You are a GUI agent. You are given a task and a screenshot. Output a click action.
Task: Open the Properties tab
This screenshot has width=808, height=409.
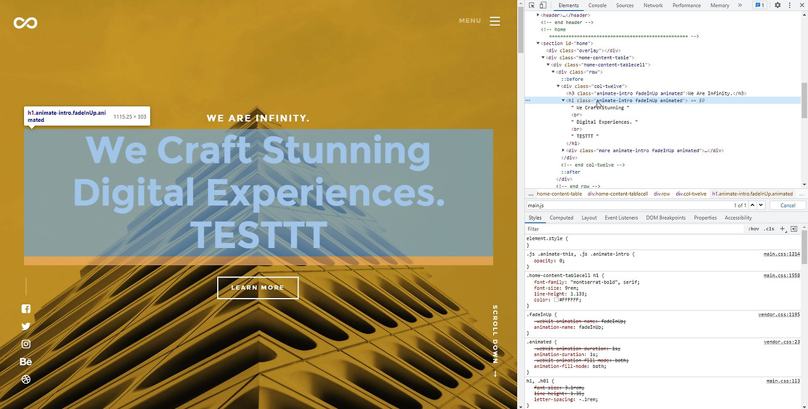(x=705, y=218)
